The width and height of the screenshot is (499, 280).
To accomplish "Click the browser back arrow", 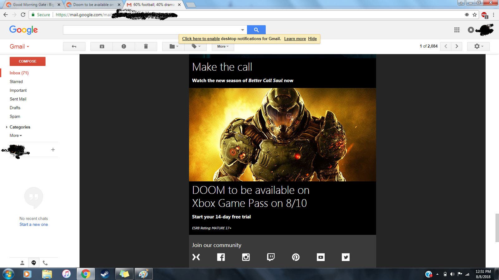I will pyautogui.click(x=6, y=15).
